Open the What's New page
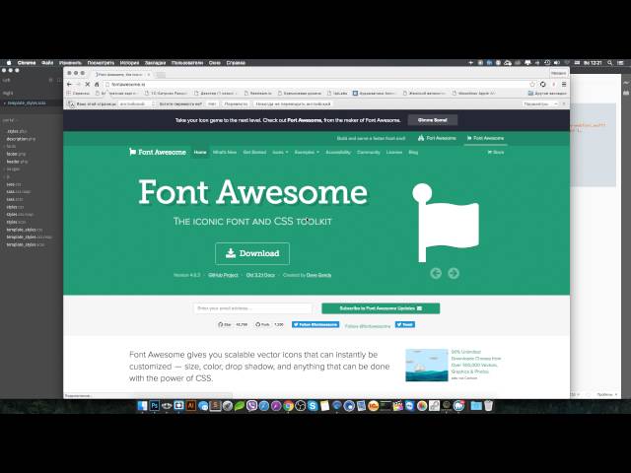This screenshot has height=473, width=631. click(x=225, y=152)
